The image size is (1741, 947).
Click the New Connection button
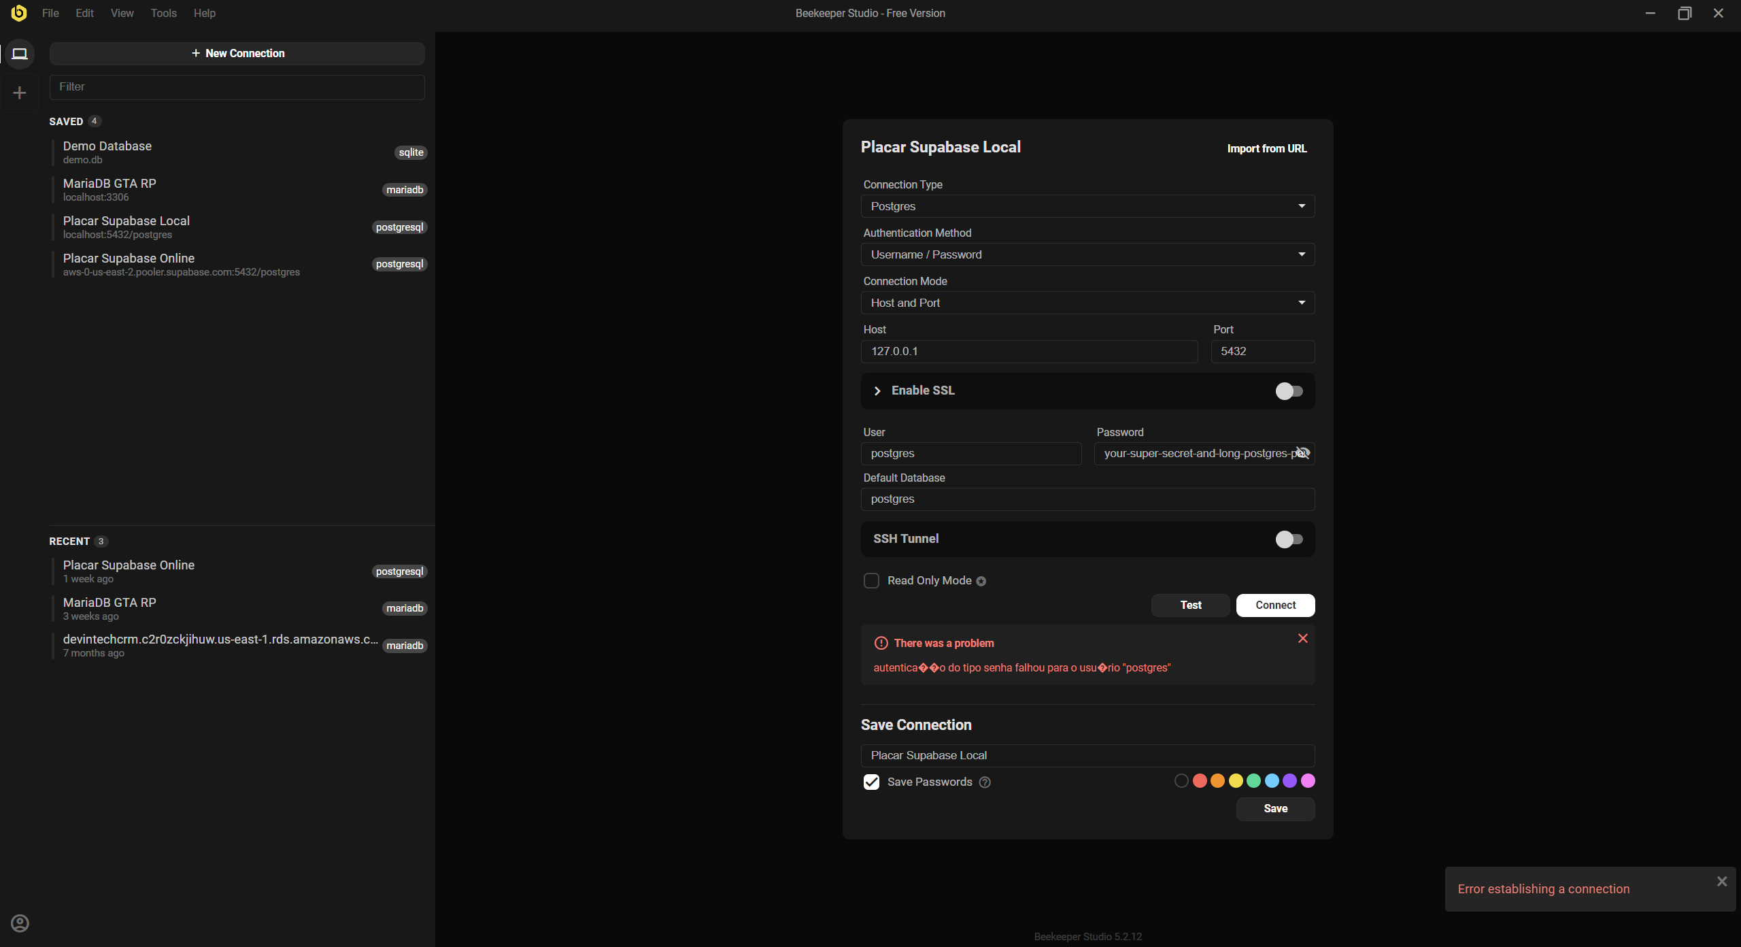pos(237,53)
